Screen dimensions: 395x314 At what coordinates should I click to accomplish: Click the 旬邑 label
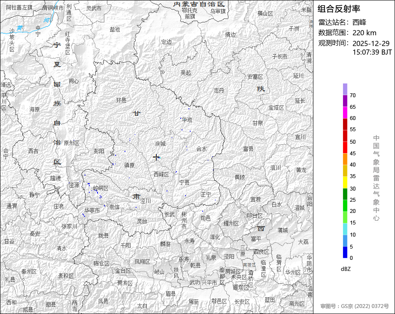206,218
